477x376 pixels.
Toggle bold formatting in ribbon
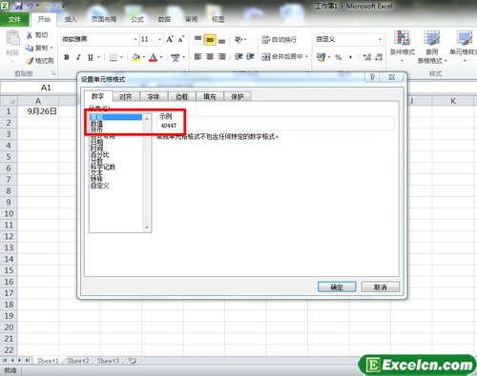(67, 57)
